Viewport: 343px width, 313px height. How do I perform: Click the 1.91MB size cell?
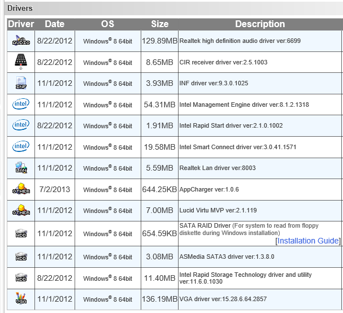[160, 126]
